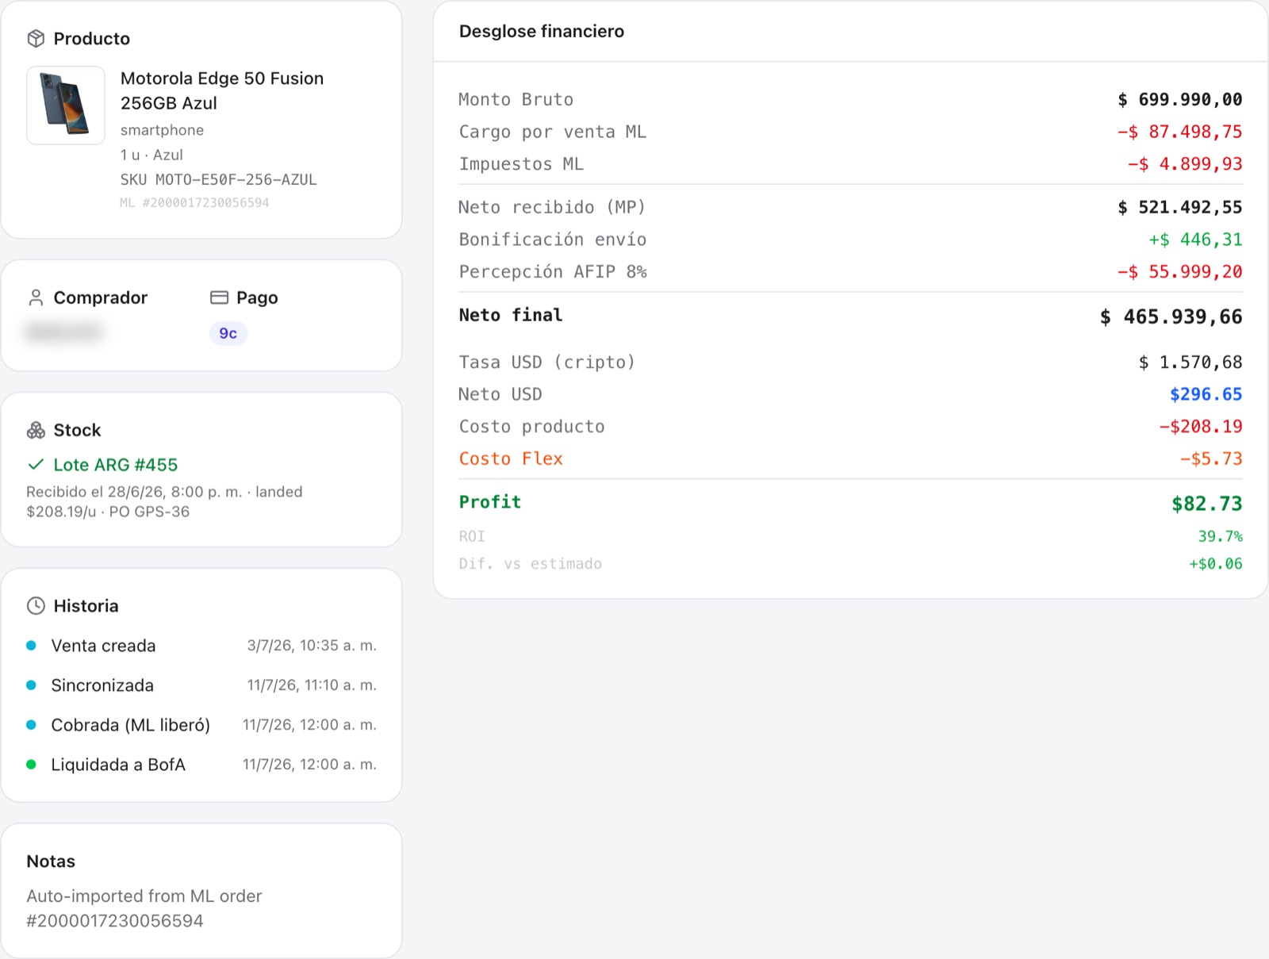Click the Liquidada a BofA entry label

(118, 765)
